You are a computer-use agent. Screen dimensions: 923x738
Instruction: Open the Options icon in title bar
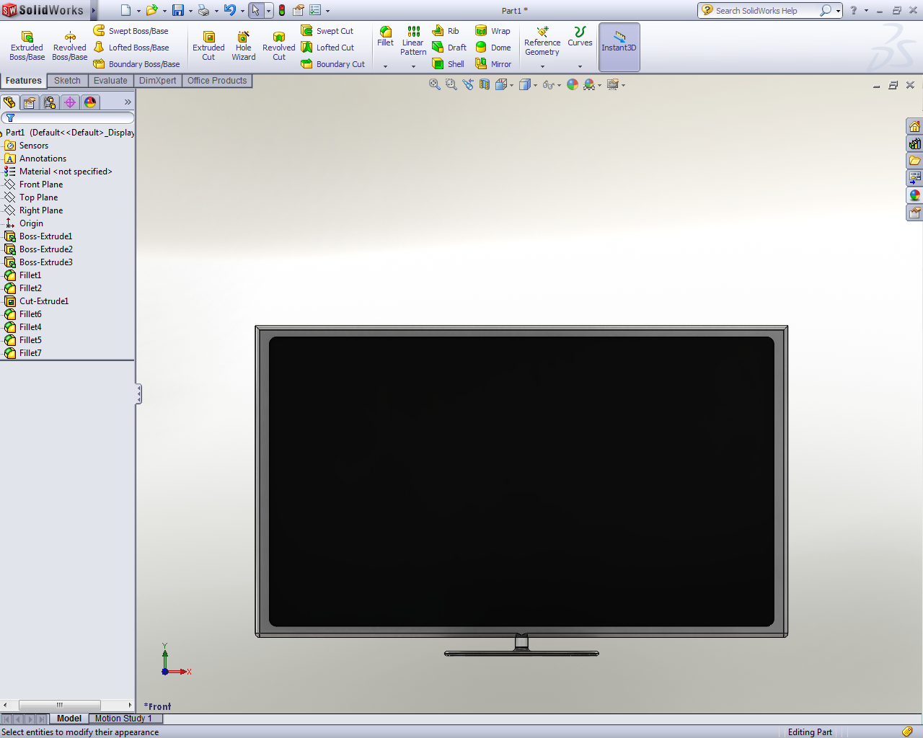point(315,10)
